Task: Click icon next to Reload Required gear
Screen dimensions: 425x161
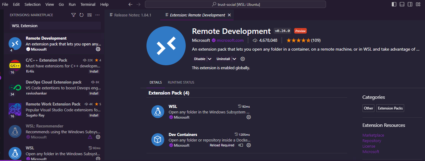Action: [241, 145]
